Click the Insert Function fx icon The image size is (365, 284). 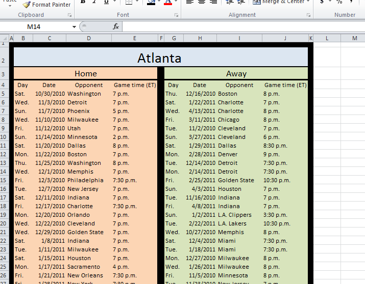(116, 26)
